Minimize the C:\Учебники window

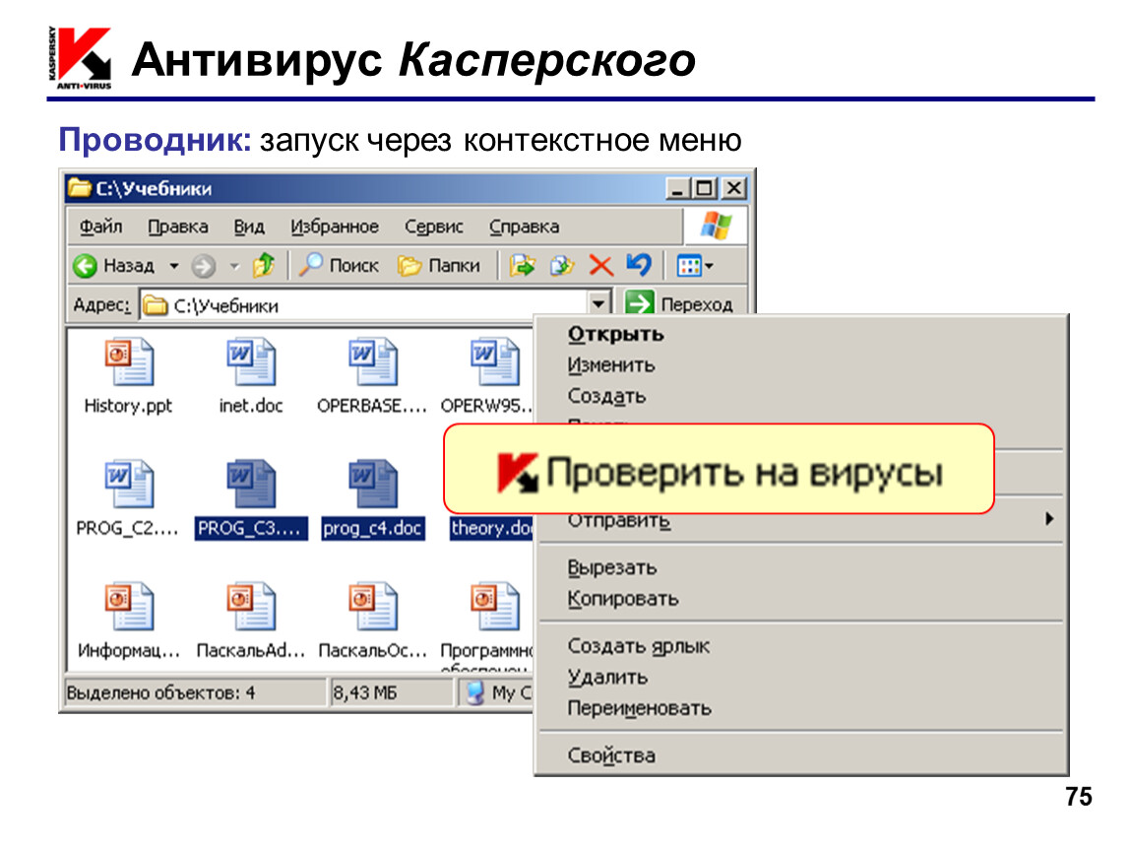pos(677,189)
